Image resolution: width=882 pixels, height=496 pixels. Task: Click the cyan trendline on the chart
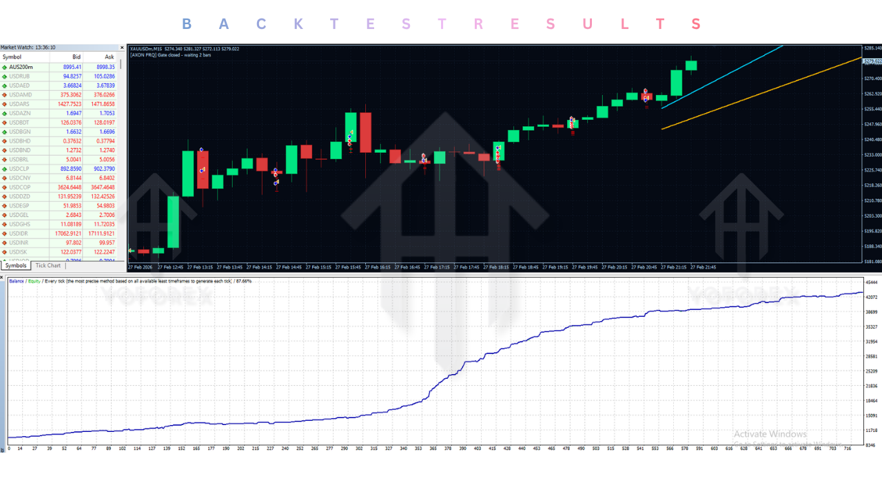(724, 76)
